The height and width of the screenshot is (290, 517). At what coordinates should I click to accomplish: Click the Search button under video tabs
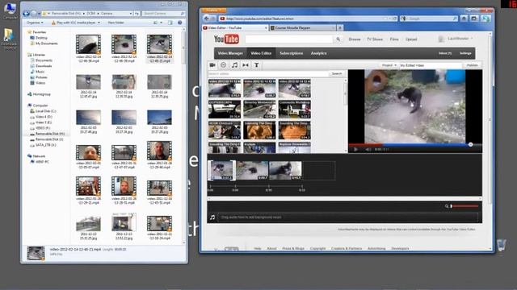click(x=337, y=73)
